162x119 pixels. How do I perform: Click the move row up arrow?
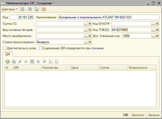(38, 61)
